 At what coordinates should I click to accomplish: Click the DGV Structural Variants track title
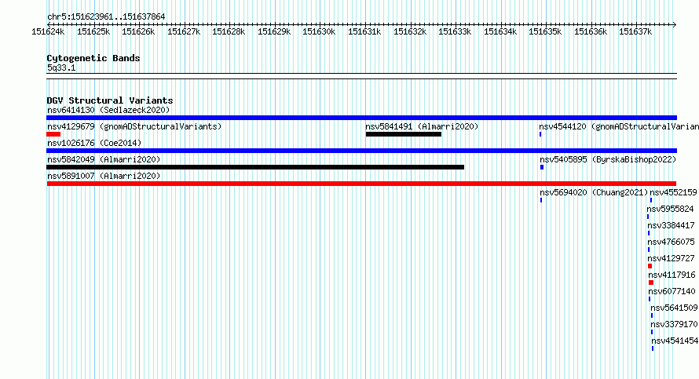point(110,100)
